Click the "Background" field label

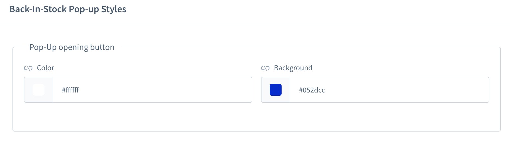click(x=293, y=68)
